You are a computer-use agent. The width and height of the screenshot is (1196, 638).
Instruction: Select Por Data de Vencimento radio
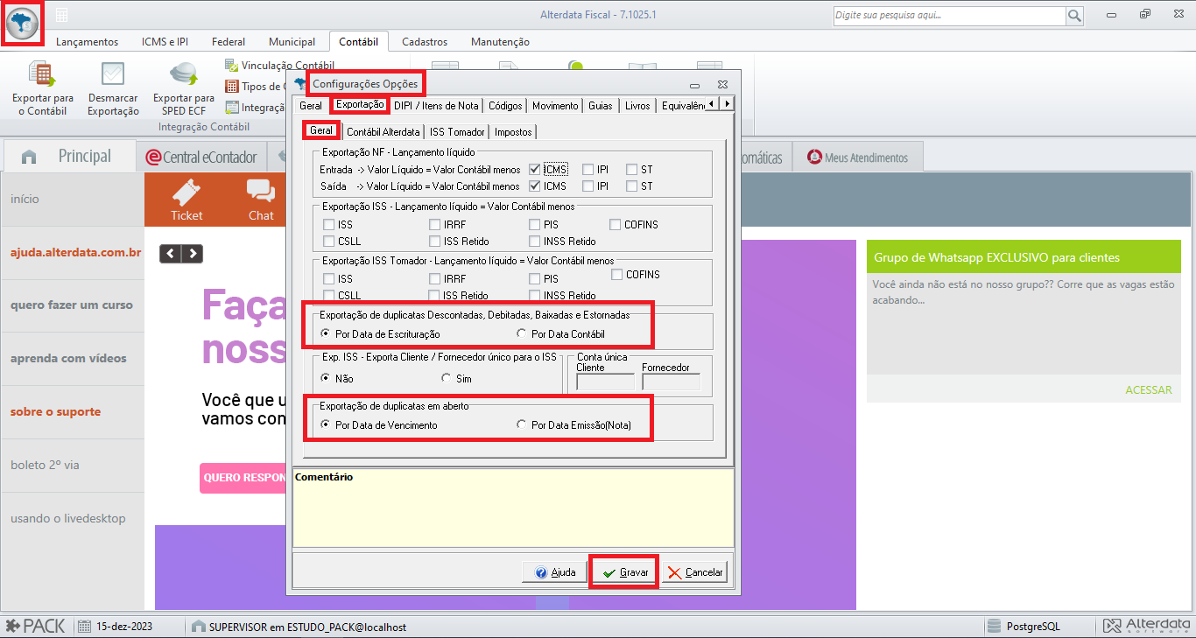(x=326, y=425)
